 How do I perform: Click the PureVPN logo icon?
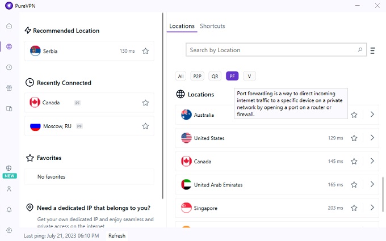(x=9, y=6)
